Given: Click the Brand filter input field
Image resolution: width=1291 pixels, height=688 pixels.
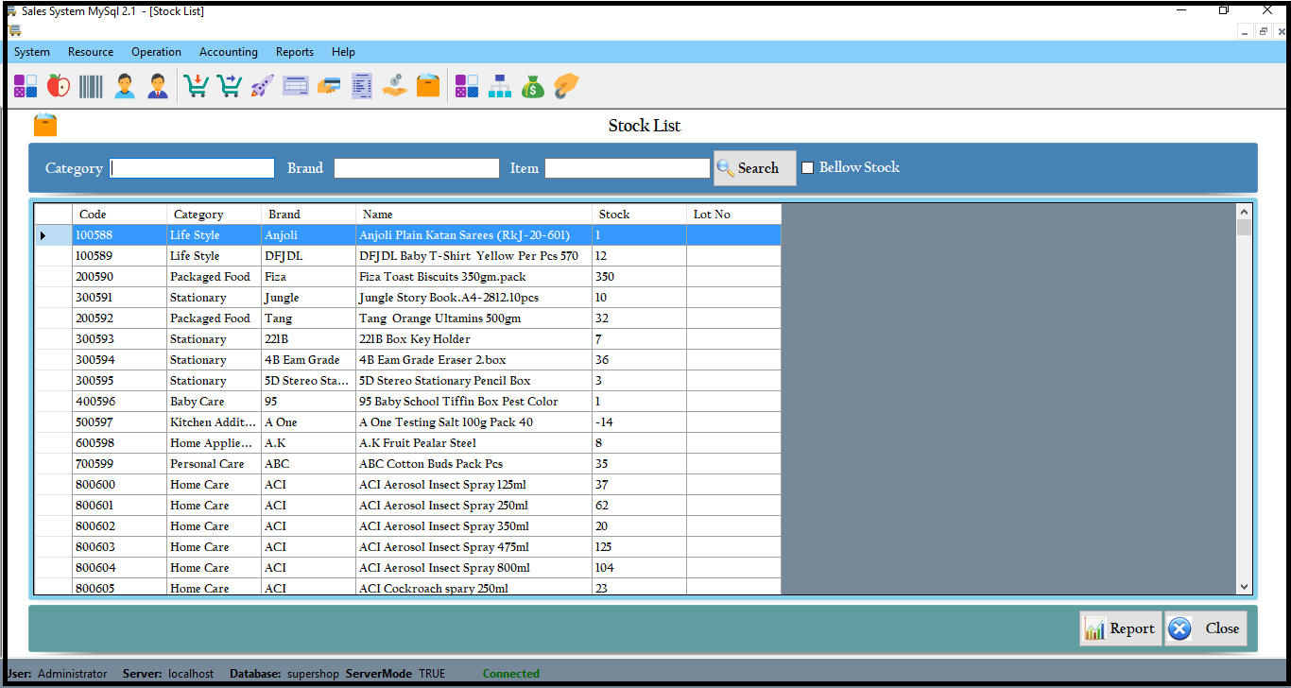Looking at the screenshot, I should click(416, 168).
